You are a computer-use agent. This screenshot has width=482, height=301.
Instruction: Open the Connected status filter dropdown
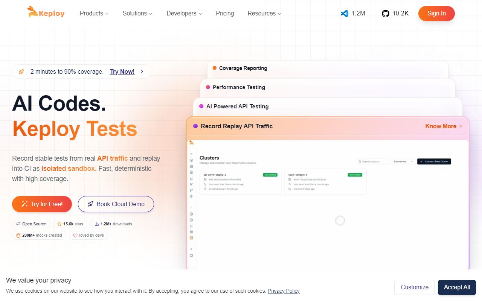tap(402, 161)
